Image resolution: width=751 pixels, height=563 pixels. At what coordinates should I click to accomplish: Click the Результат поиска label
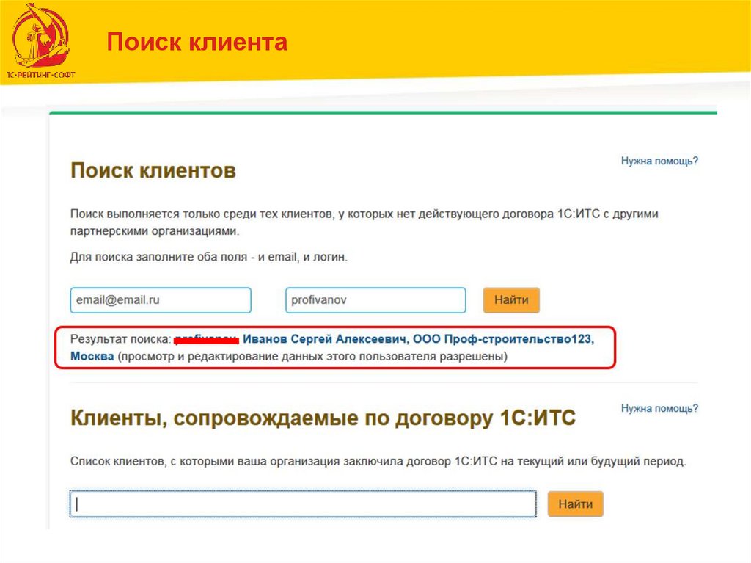click(120, 340)
